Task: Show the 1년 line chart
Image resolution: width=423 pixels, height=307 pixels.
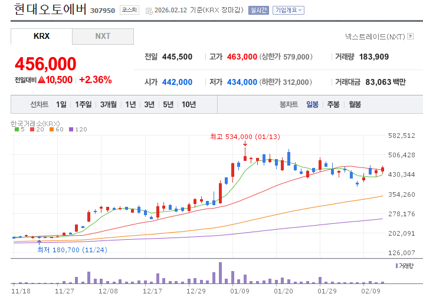Action: [x=130, y=104]
